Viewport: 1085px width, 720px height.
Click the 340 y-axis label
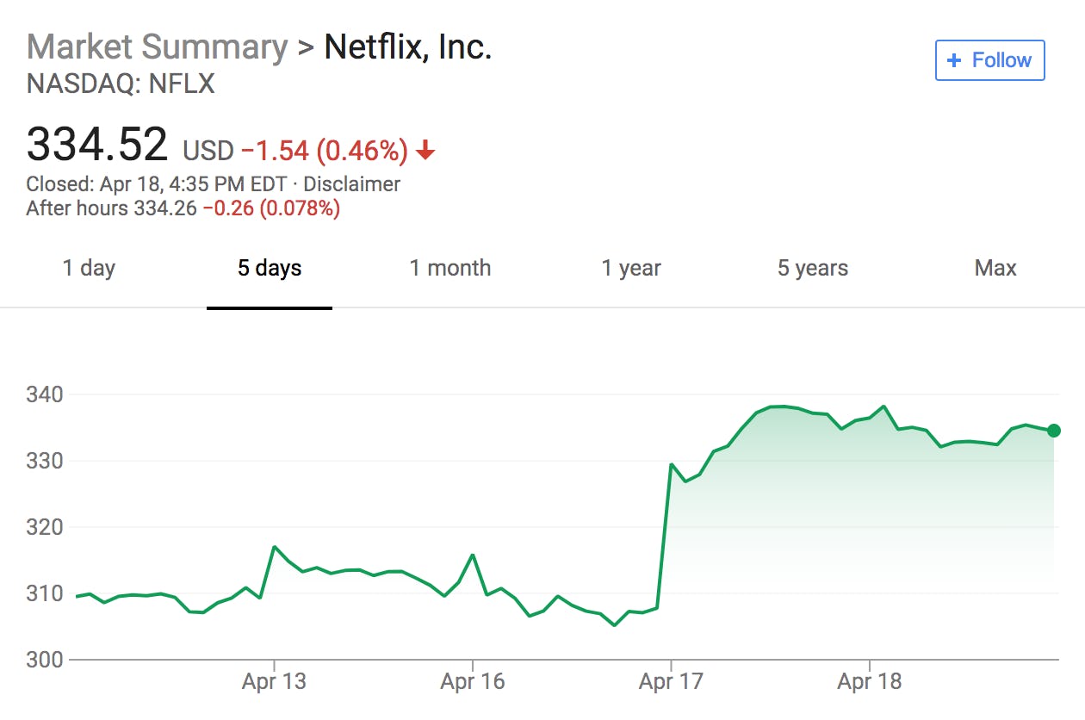click(x=45, y=395)
